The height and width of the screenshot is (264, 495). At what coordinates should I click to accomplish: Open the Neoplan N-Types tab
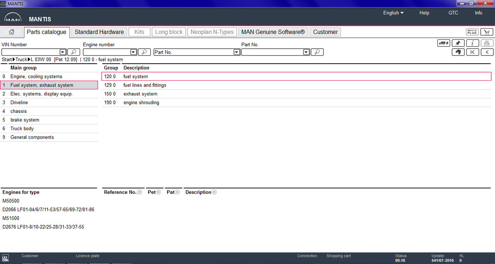212,32
